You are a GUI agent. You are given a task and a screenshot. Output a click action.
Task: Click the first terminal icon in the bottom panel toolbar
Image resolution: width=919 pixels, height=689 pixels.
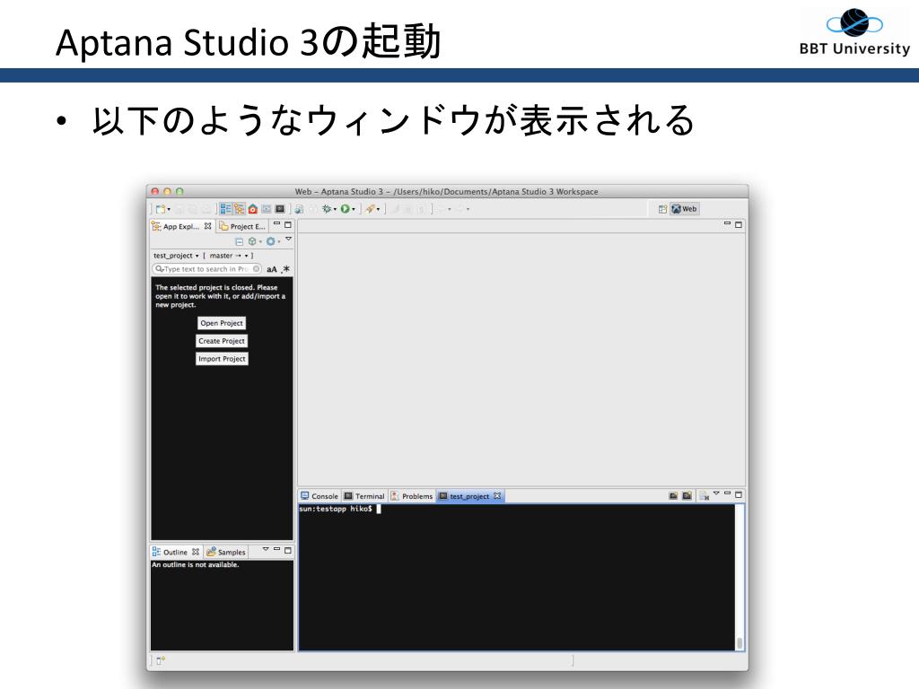(x=673, y=495)
